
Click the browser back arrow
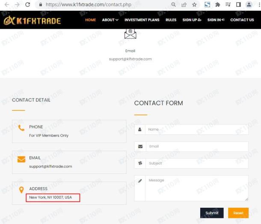pyautogui.click(x=7, y=5)
